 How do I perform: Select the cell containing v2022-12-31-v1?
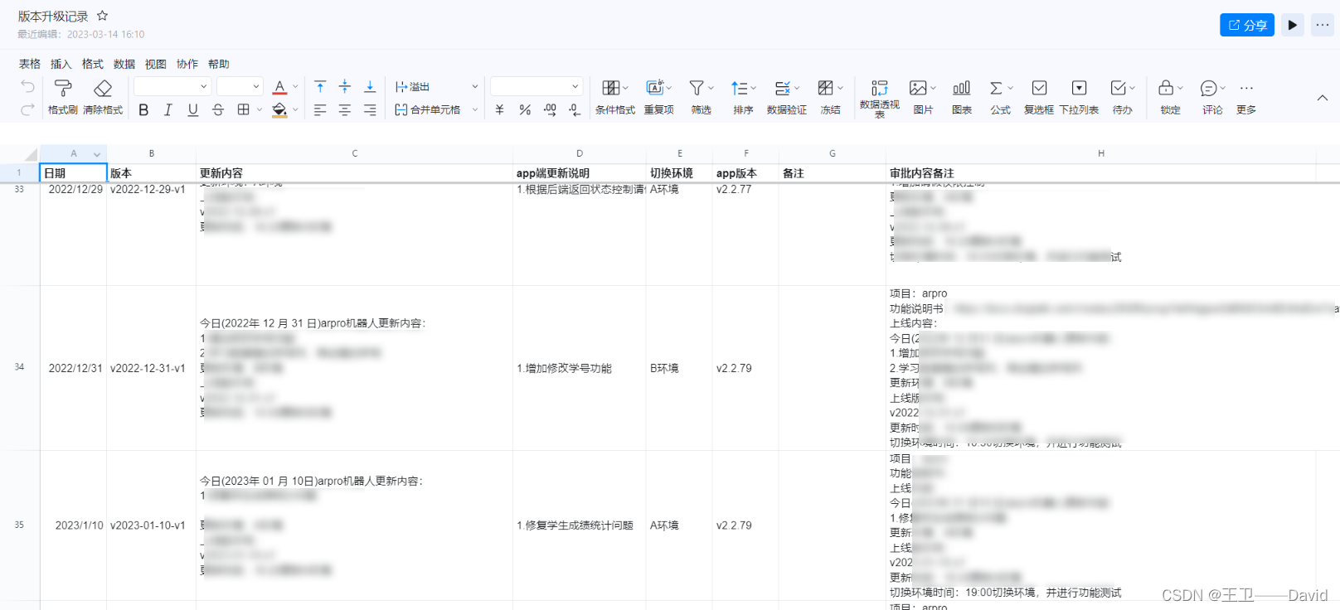coord(151,368)
